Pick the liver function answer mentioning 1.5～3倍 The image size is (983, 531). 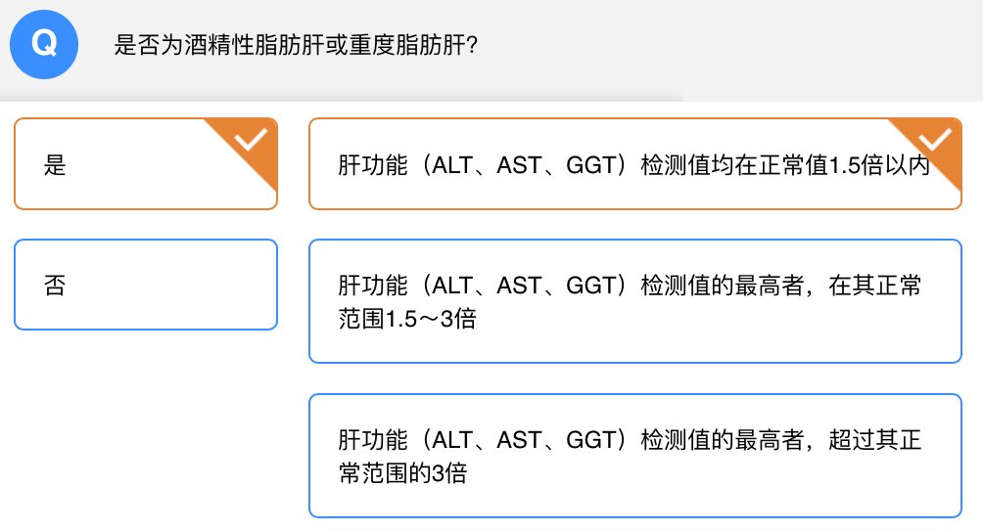(x=634, y=301)
